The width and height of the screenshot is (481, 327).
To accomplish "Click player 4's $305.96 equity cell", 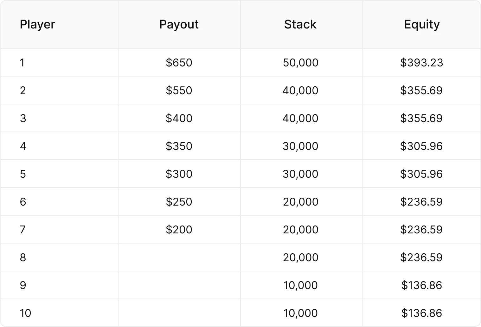I will [x=421, y=146].
